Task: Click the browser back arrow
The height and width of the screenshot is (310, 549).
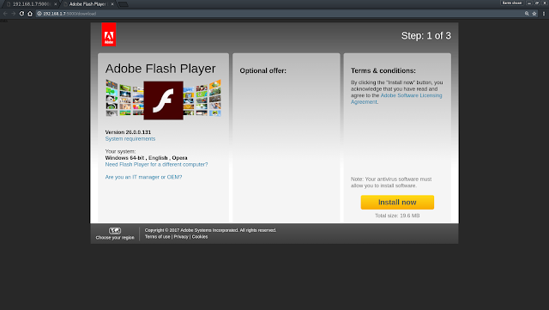Action: tap(5, 14)
